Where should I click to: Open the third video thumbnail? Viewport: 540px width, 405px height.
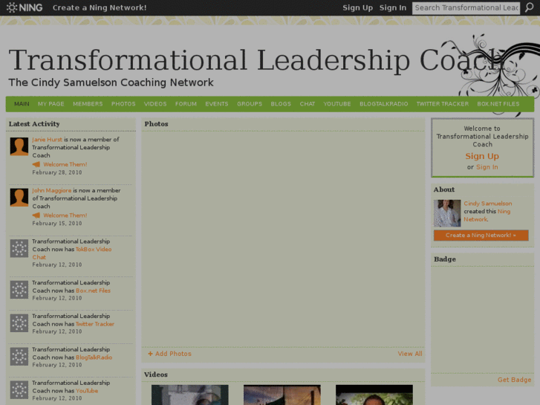coord(374,395)
